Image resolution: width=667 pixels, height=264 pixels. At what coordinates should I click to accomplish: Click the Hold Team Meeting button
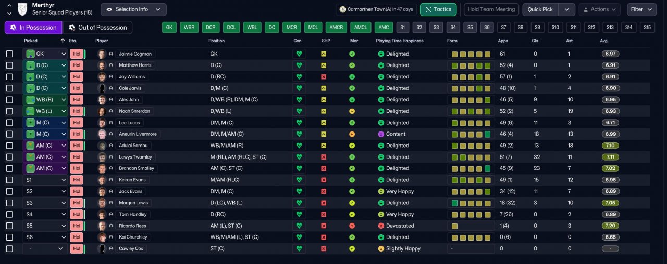[x=490, y=9]
